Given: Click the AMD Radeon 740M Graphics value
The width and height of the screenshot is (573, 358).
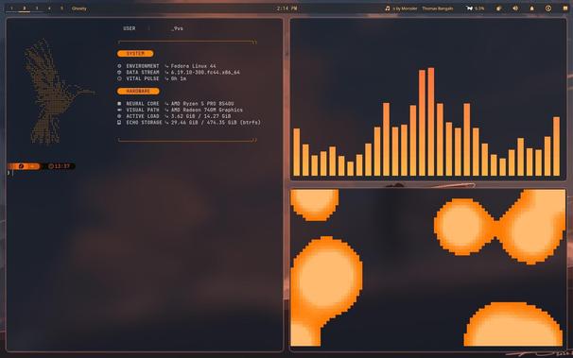Looking at the screenshot, I should pos(206,110).
